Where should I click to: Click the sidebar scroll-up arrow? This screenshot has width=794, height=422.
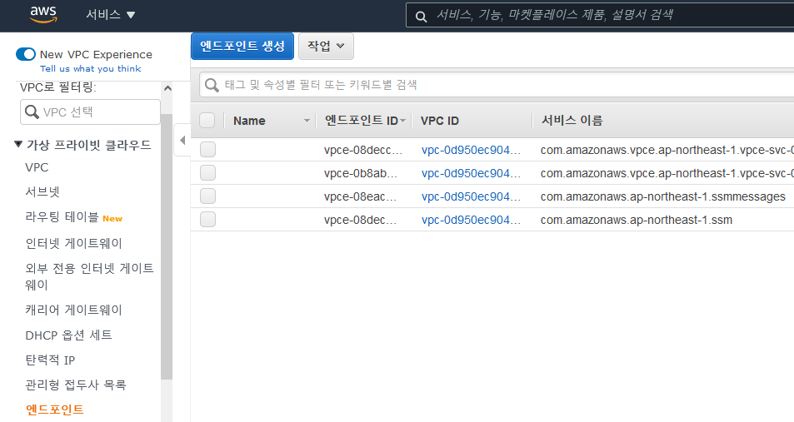pyautogui.click(x=167, y=88)
